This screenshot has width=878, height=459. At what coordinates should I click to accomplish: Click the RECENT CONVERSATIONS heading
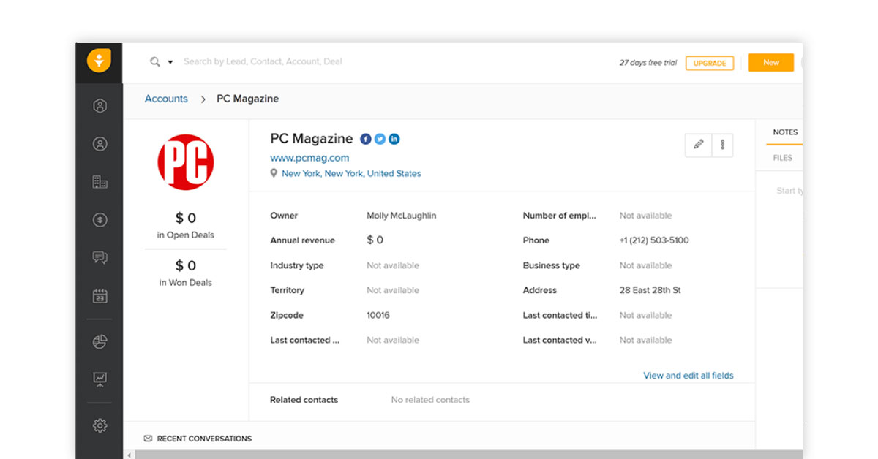click(204, 439)
